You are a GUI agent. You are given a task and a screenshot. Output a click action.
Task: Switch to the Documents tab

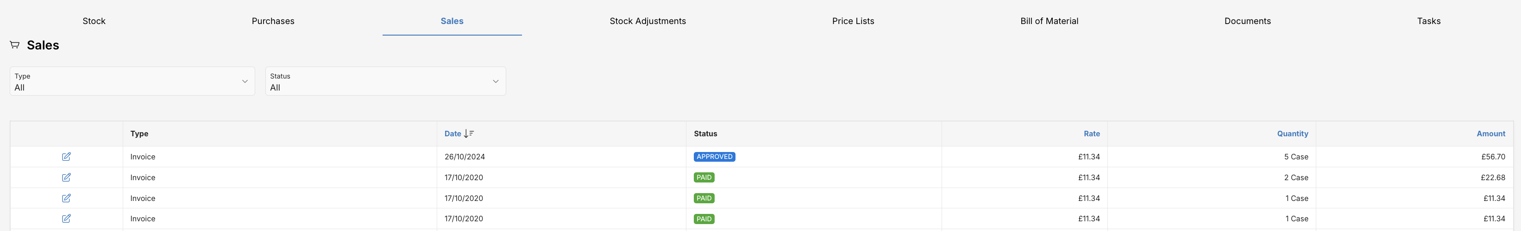(1248, 21)
